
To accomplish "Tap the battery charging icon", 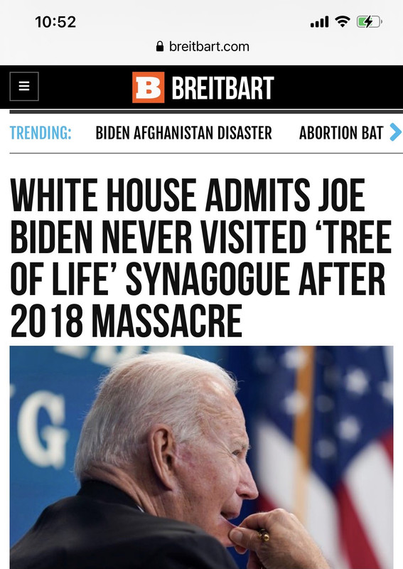I will (x=370, y=22).
